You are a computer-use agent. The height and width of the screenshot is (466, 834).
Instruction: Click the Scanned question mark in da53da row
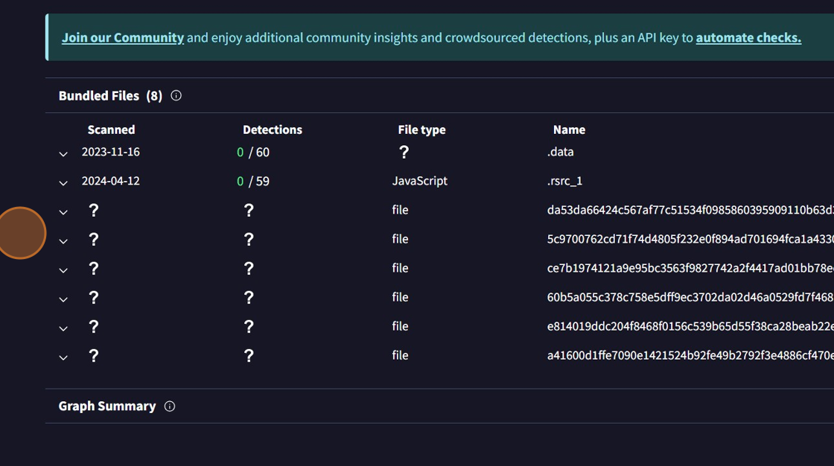pos(94,211)
